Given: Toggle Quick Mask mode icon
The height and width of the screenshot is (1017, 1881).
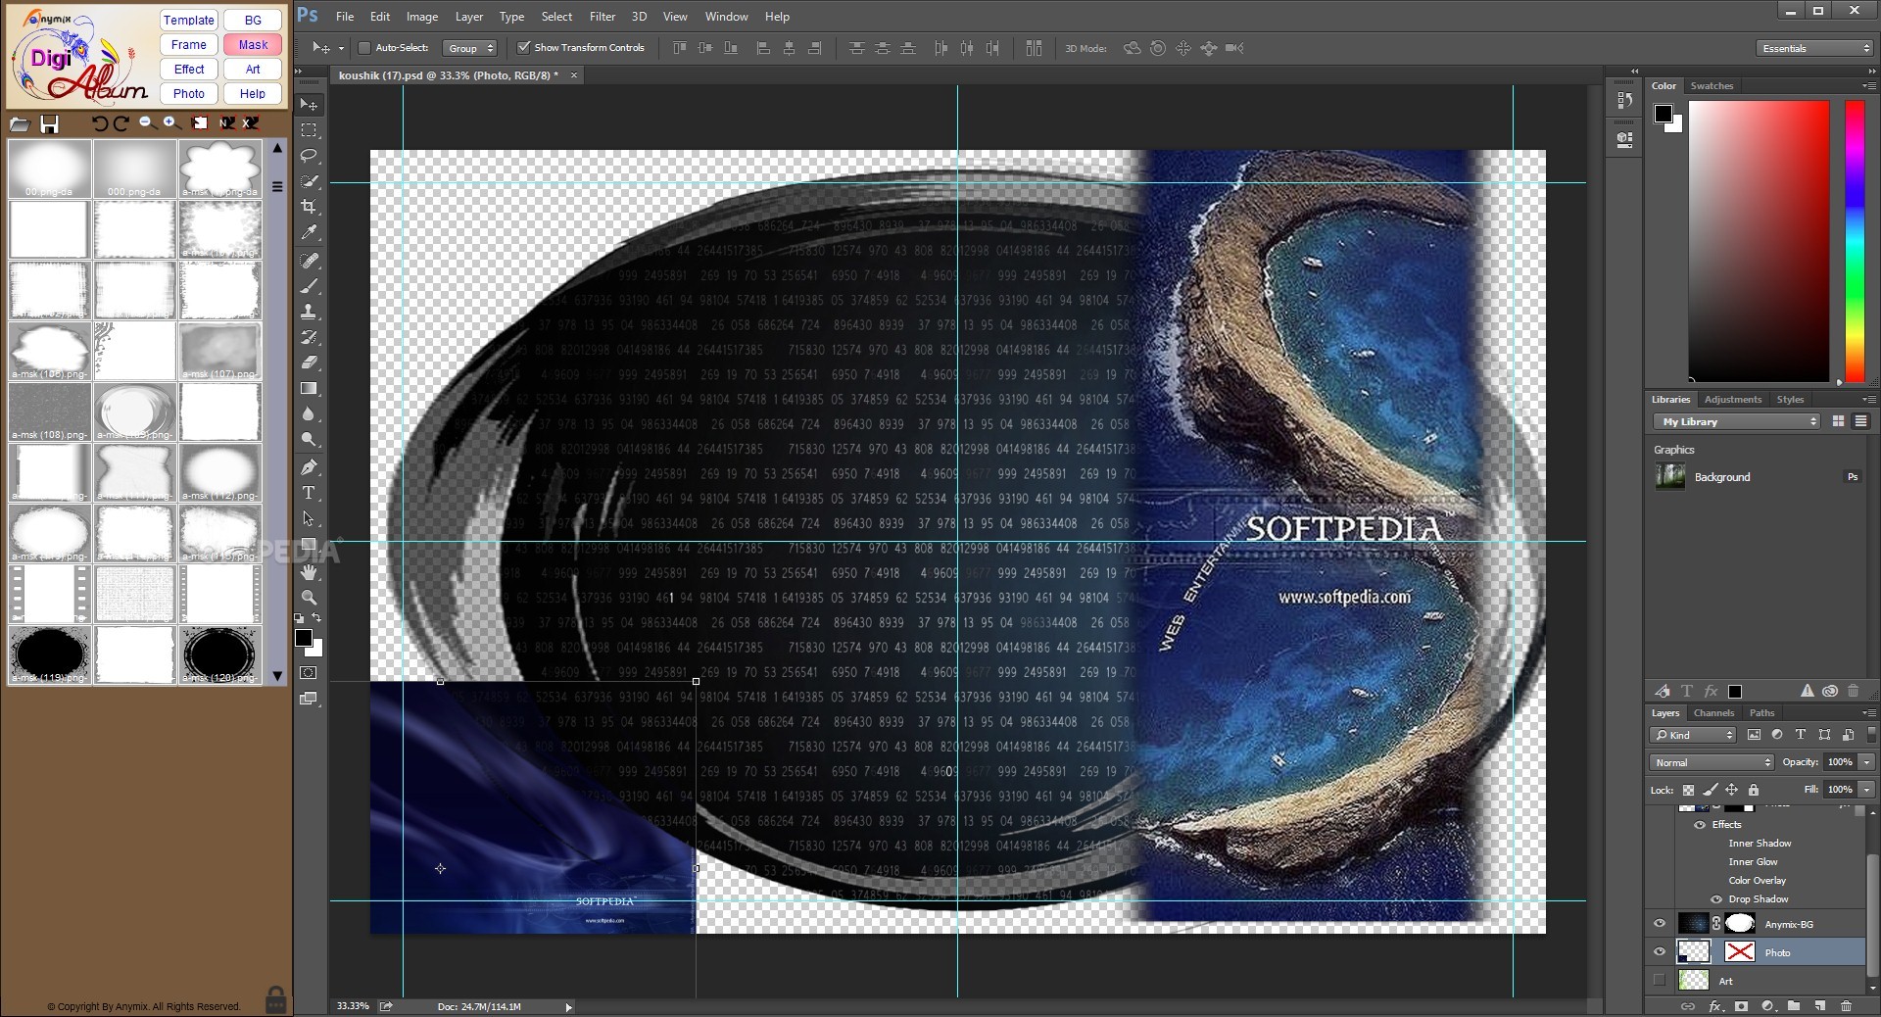Looking at the screenshot, I should pos(309,673).
